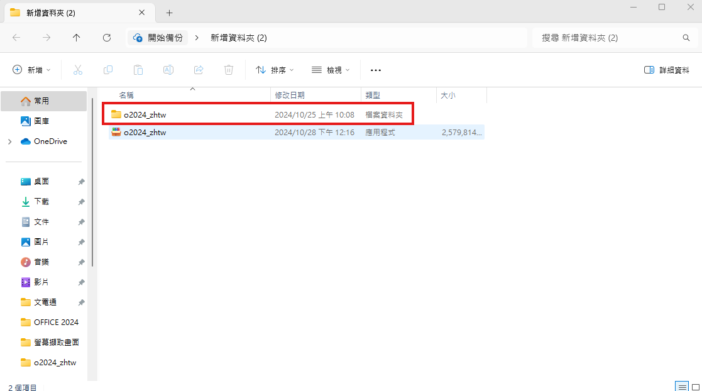This screenshot has width=702, height=391.
Task: Refresh the current folder view
Action: point(107,38)
